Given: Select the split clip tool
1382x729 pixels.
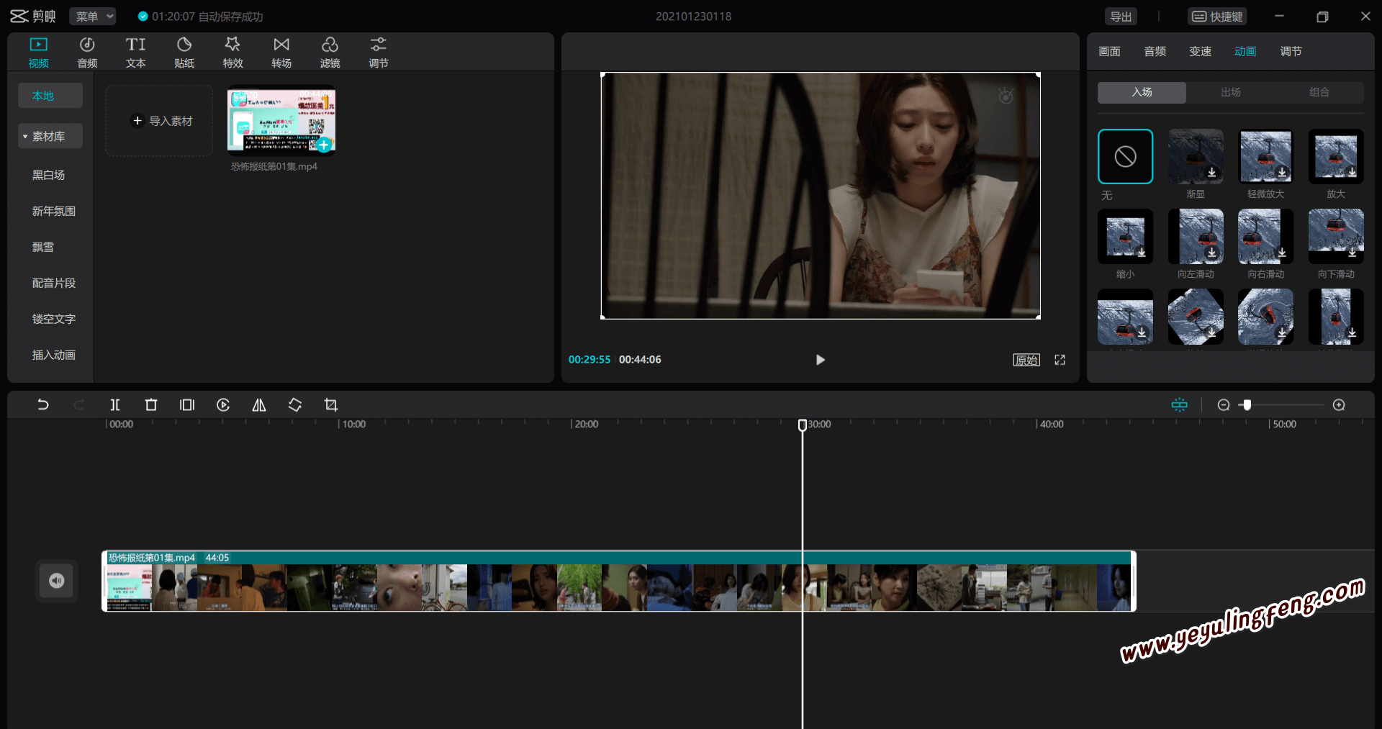Looking at the screenshot, I should [115, 405].
